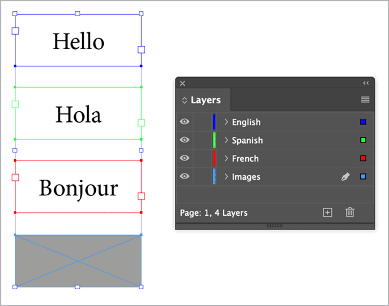This screenshot has height=306, width=389.
Task: Select the French layer row
Action: click(x=275, y=158)
